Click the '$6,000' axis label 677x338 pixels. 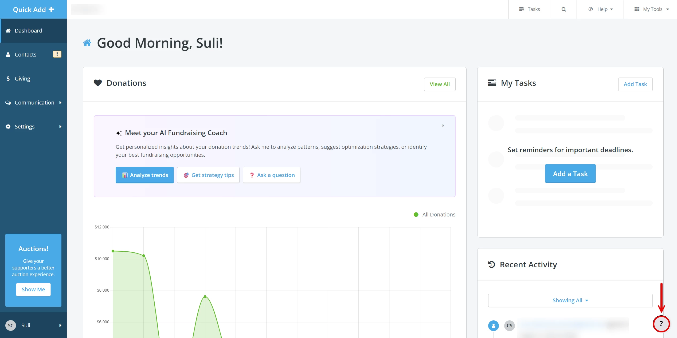[x=103, y=322]
